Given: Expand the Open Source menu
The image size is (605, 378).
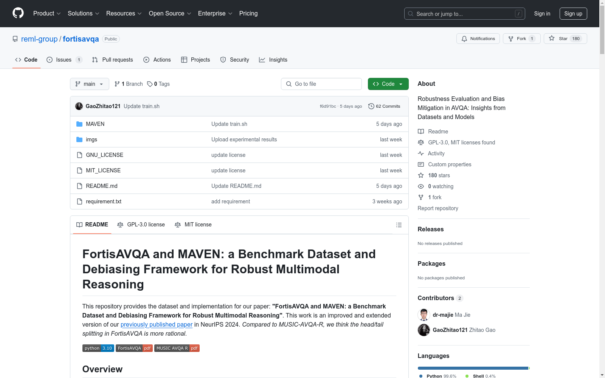Looking at the screenshot, I should [170, 13].
